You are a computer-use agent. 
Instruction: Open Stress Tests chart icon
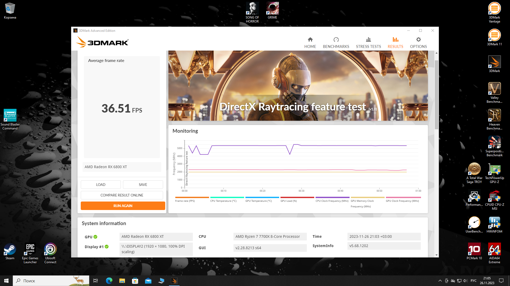point(368,40)
